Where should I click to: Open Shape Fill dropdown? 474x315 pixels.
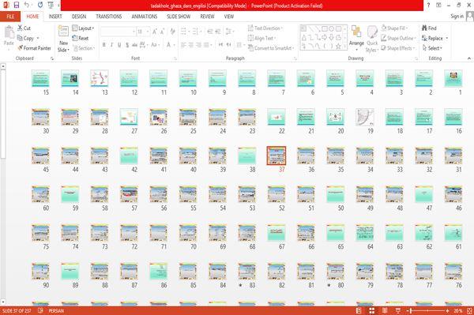tap(394, 28)
